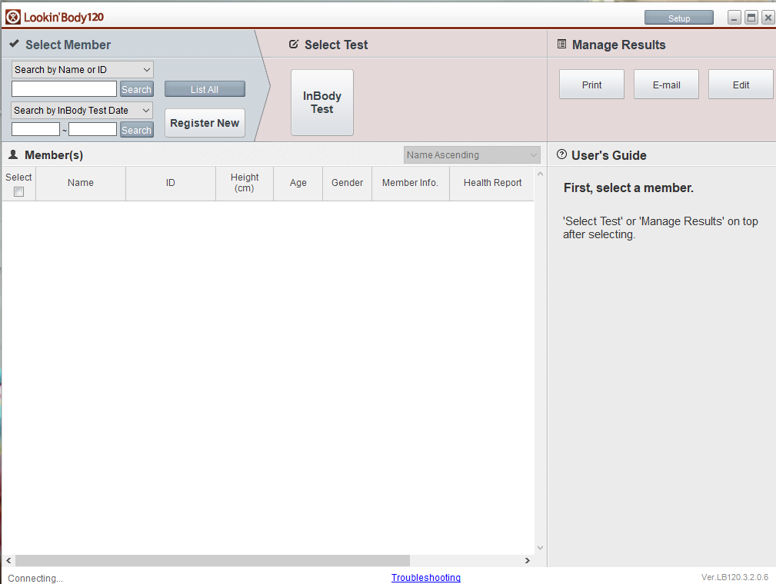This screenshot has width=776, height=584.
Task: Click the List All button
Action: pyautogui.click(x=205, y=89)
